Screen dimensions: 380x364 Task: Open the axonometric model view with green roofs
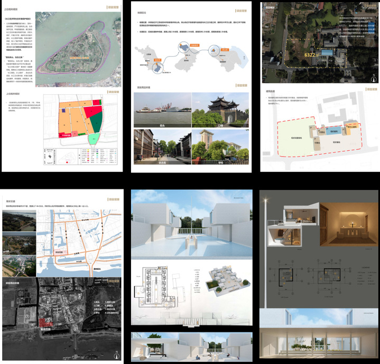point(228,281)
